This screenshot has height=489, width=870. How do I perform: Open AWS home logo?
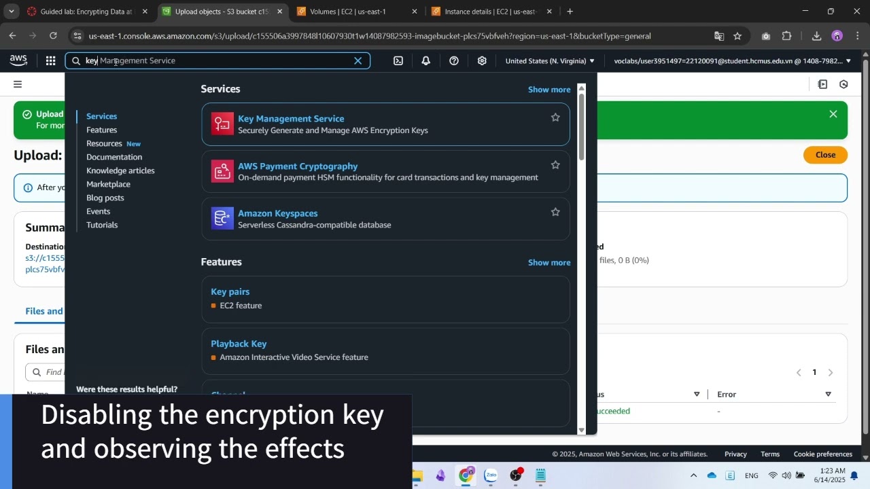click(18, 60)
